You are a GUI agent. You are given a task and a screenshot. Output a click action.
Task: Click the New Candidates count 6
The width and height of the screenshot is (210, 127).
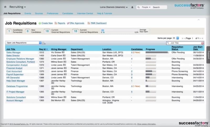28,31
